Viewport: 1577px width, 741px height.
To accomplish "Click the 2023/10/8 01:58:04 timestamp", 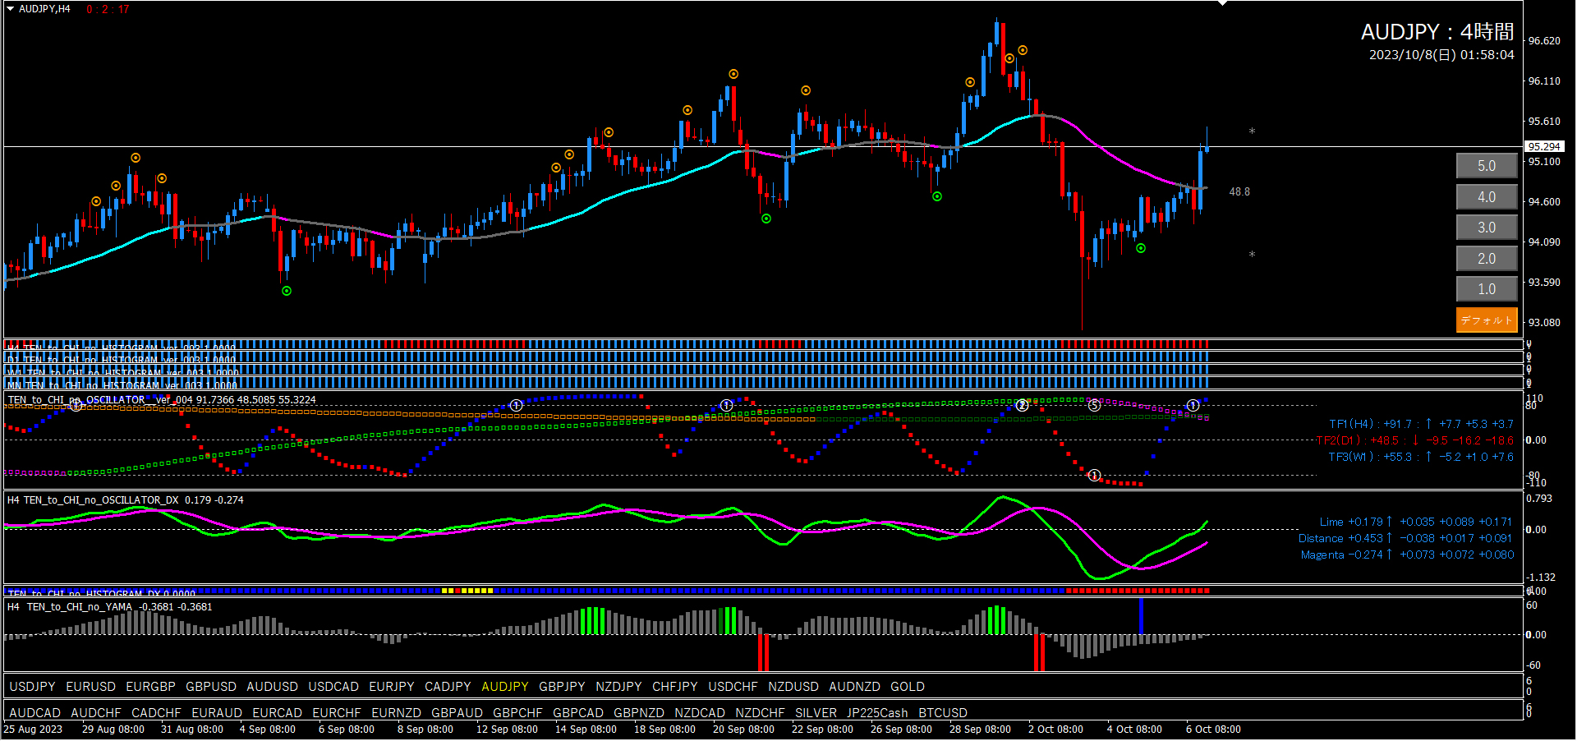I will (x=1441, y=55).
